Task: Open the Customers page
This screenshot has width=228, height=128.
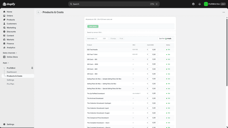Action: click(12, 24)
